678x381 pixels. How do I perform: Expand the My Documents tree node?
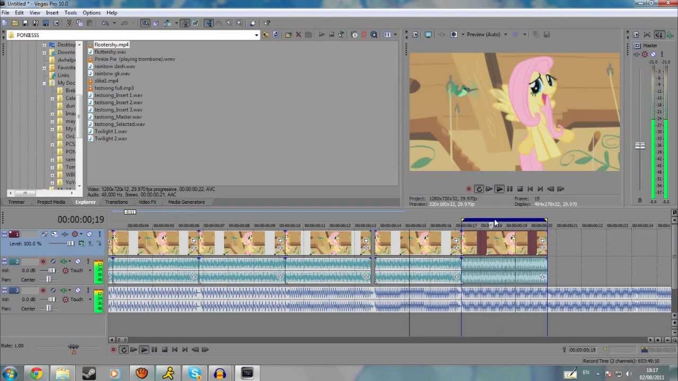(x=44, y=83)
